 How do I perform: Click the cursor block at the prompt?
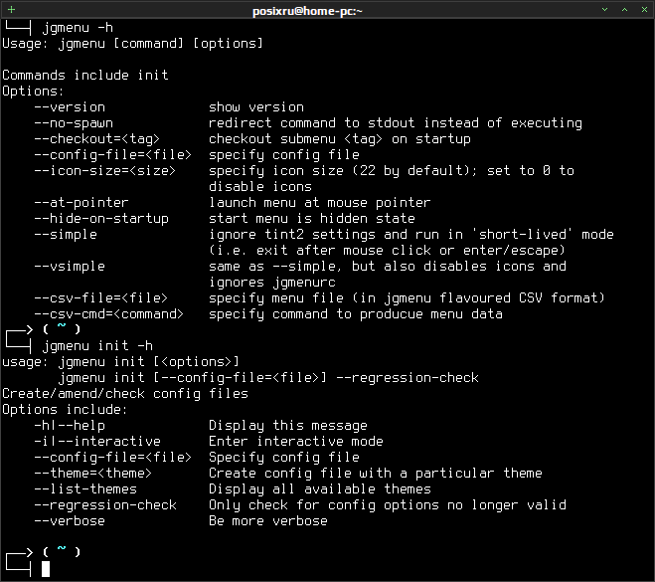coord(46,569)
